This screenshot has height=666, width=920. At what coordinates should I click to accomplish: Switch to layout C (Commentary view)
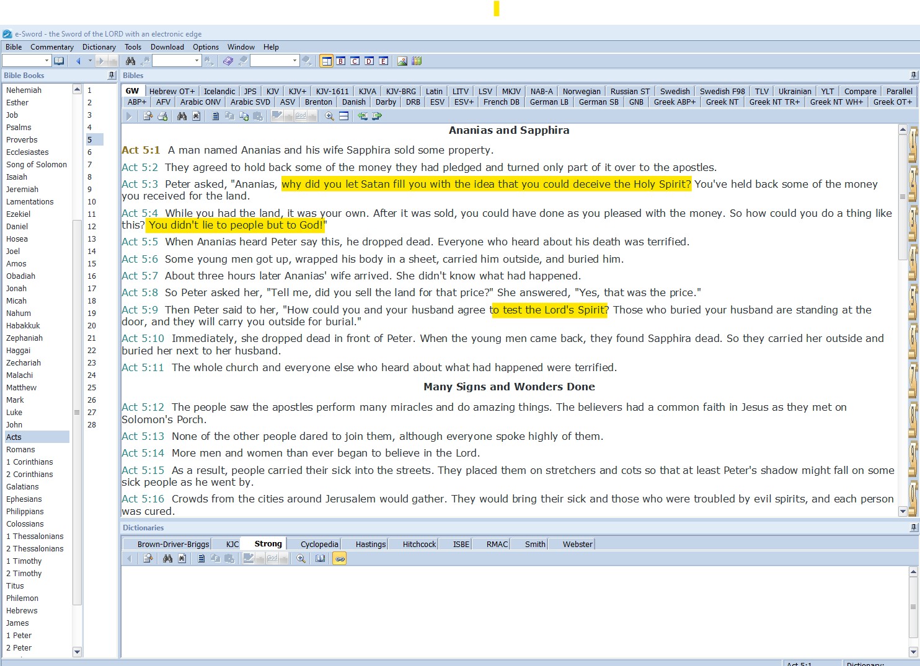[355, 61]
